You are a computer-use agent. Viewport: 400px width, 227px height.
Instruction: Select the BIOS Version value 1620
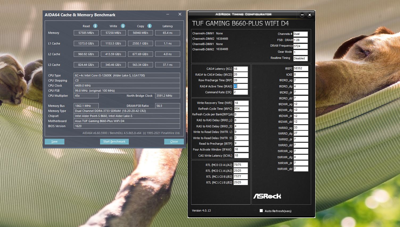click(x=127, y=126)
